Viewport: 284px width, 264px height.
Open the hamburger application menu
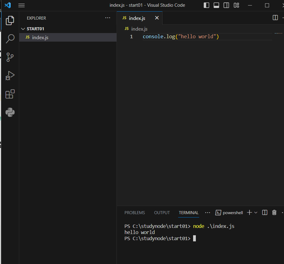coord(22,5)
